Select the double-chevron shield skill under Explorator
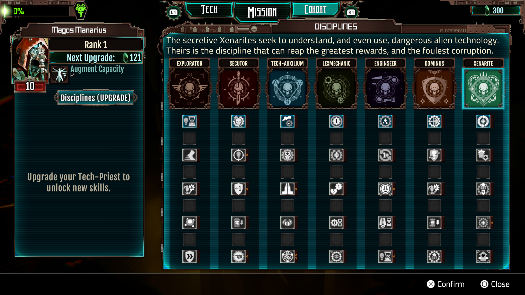 pyautogui.click(x=189, y=256)
